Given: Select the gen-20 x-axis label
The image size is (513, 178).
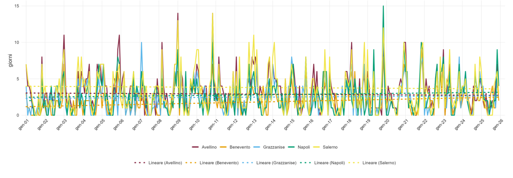Looking at the screenshot, I should pos(385,124).
